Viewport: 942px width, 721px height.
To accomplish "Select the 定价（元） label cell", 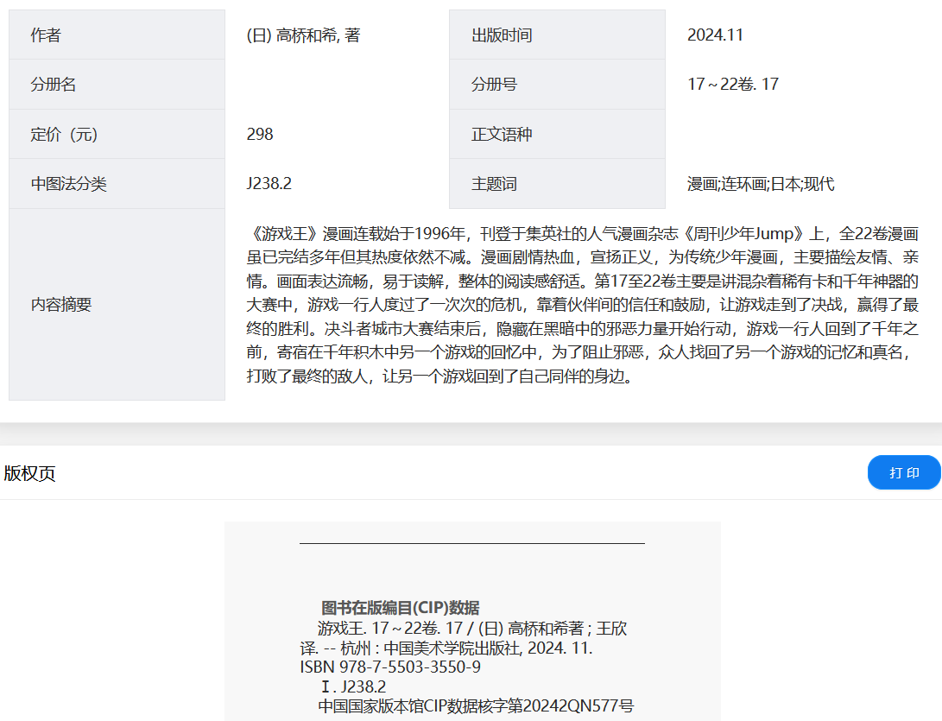I will click(x=117, y=134).
